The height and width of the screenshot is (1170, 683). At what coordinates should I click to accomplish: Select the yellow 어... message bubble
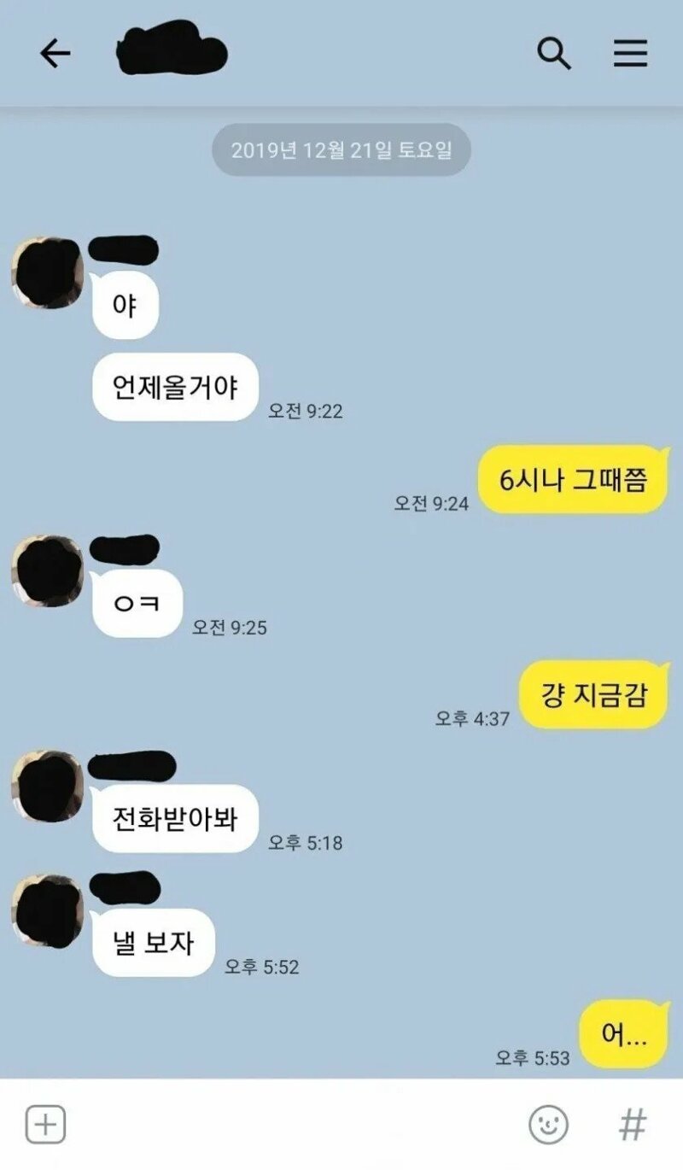click(x=624, y=1034)
